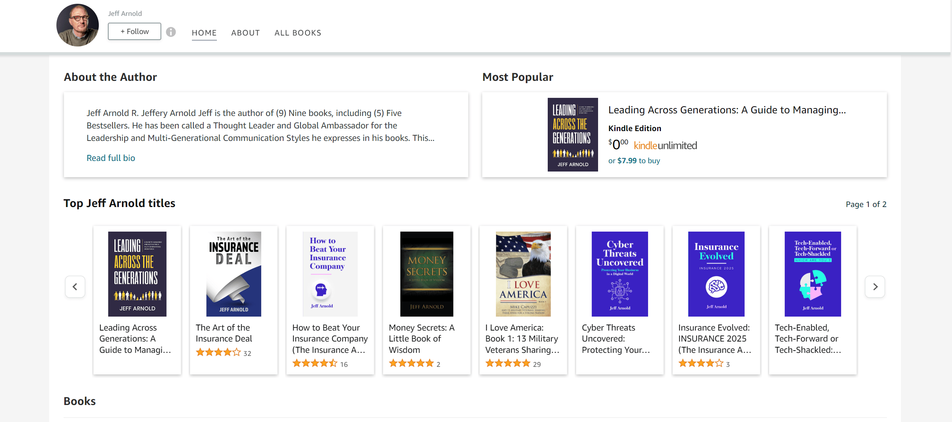Click Jeff Arnold's profile photo
The height and width of the screenshot is (422, 952).
(78, 25)
